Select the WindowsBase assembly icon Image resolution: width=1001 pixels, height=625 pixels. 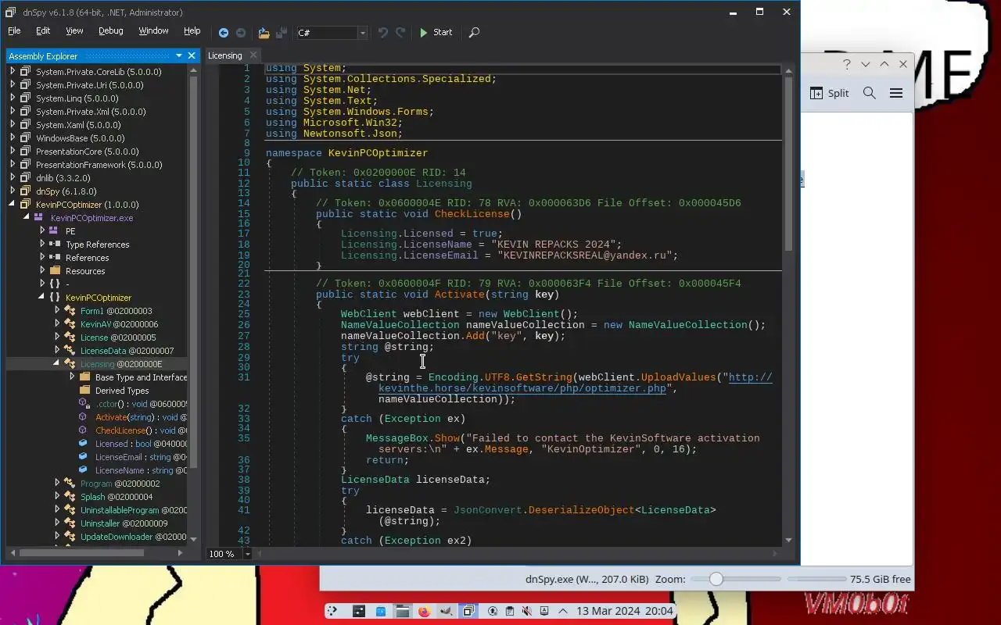click(x=25, y=138)
